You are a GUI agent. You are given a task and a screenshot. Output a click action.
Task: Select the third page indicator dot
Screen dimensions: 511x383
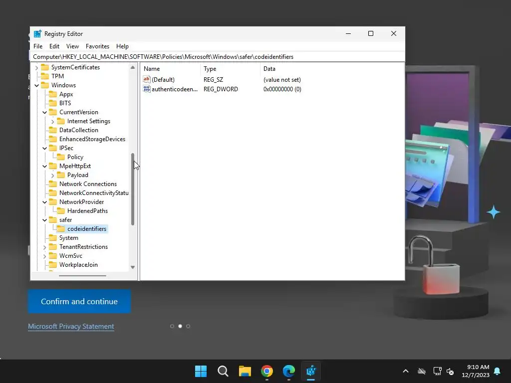tap(188, 326)
